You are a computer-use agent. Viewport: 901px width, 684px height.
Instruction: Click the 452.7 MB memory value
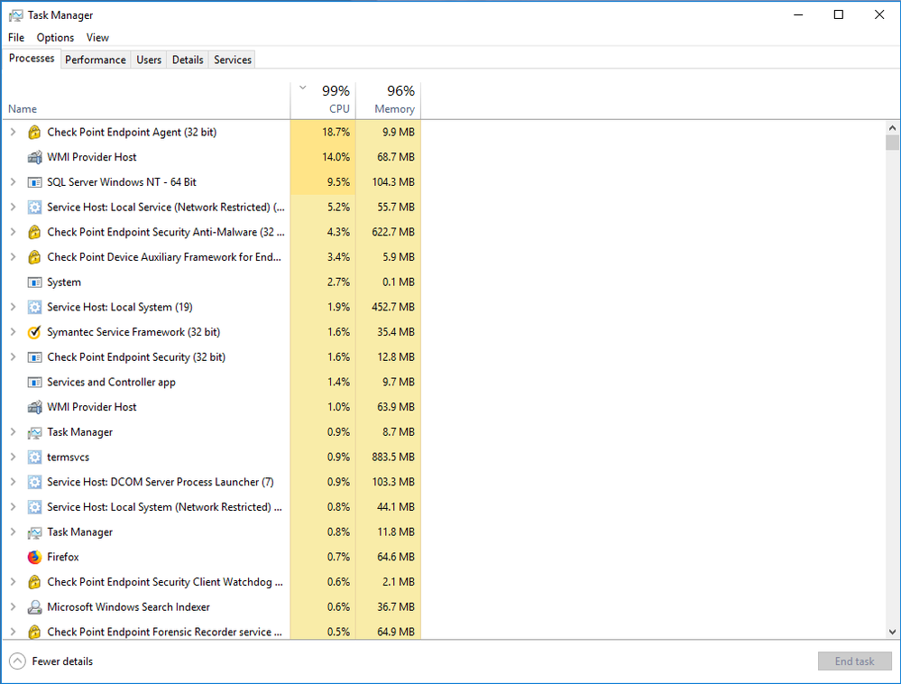pyautogui.click(x=393, y=307)
